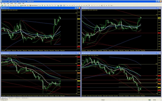Select the Text Label tool
Viewport: 162px width, 101px height.
[109, 5]
